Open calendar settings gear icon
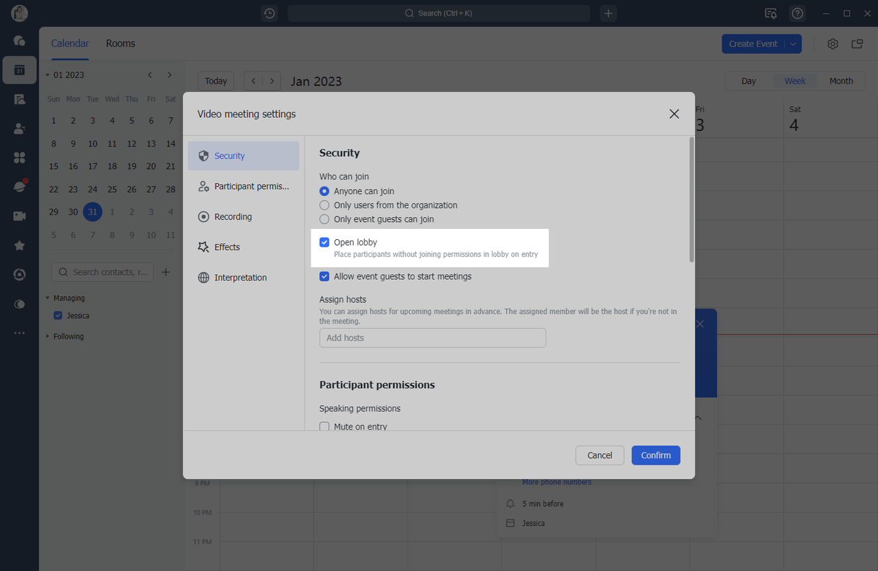Viewport: 878px width, 571px height. click(833, 44)
